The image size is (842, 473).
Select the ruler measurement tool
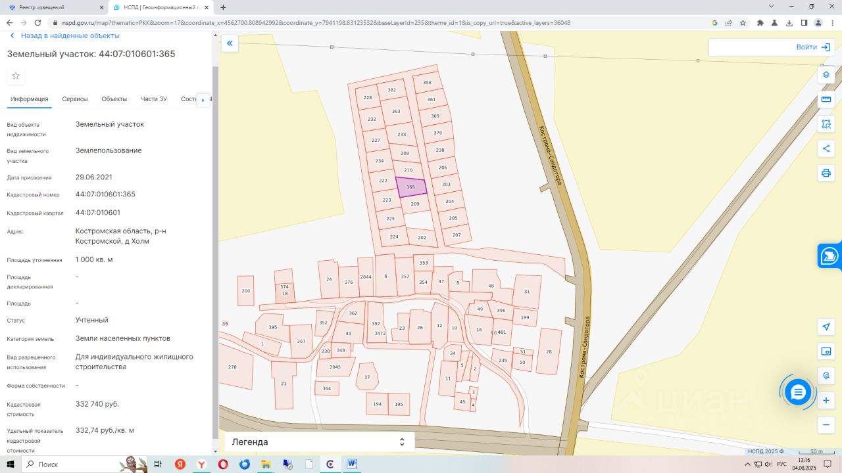pyautogui.click(x=826, y=100)
